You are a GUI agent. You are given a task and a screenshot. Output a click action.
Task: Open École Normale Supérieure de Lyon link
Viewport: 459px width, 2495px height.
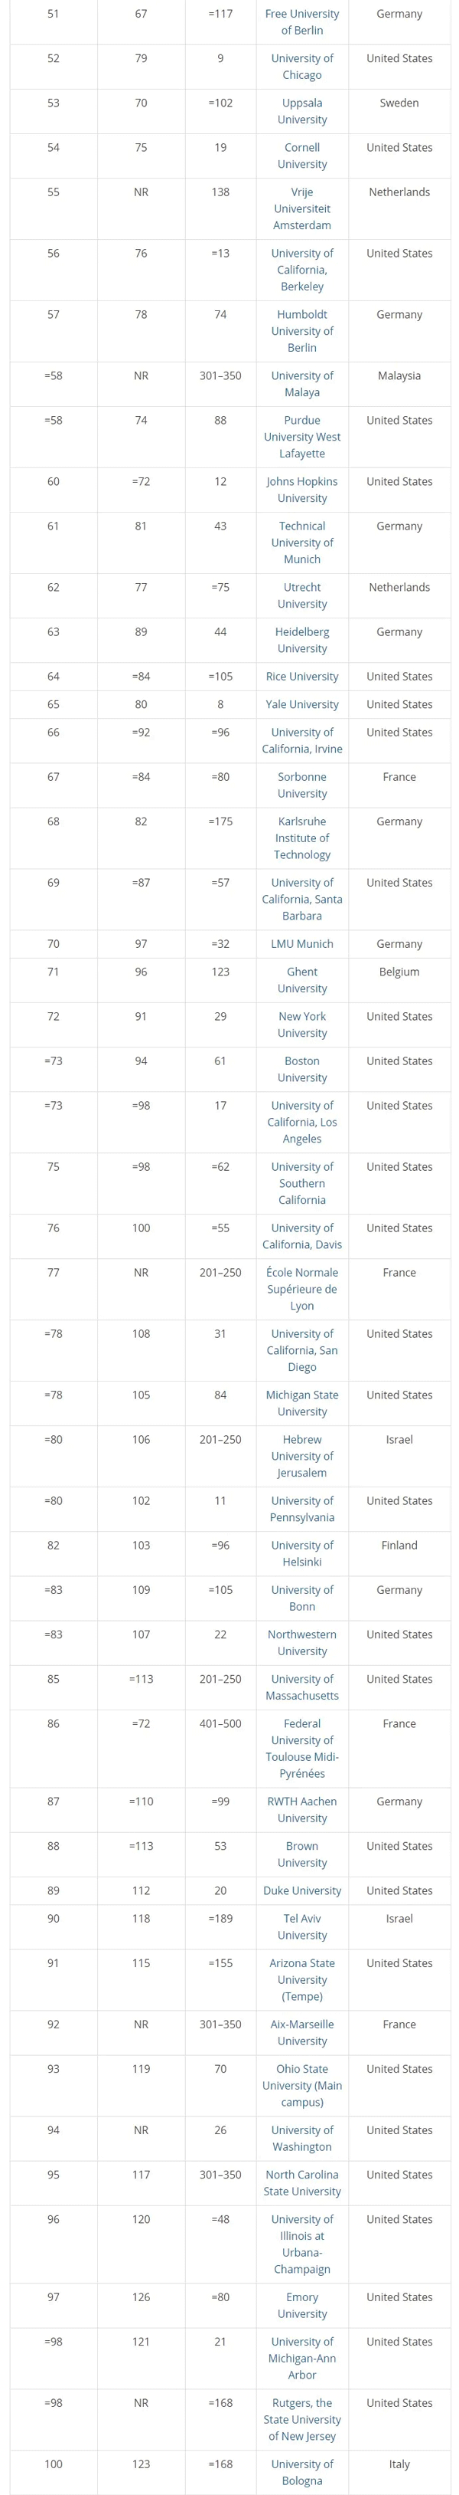pos(301,1289)
